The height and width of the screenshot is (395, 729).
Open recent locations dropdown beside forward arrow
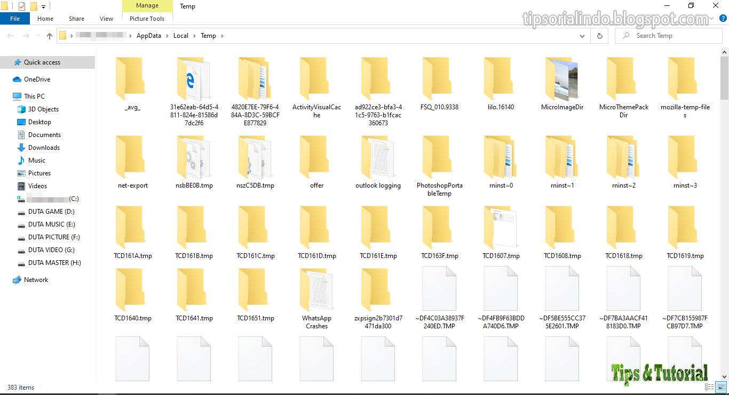pos(37,35)
